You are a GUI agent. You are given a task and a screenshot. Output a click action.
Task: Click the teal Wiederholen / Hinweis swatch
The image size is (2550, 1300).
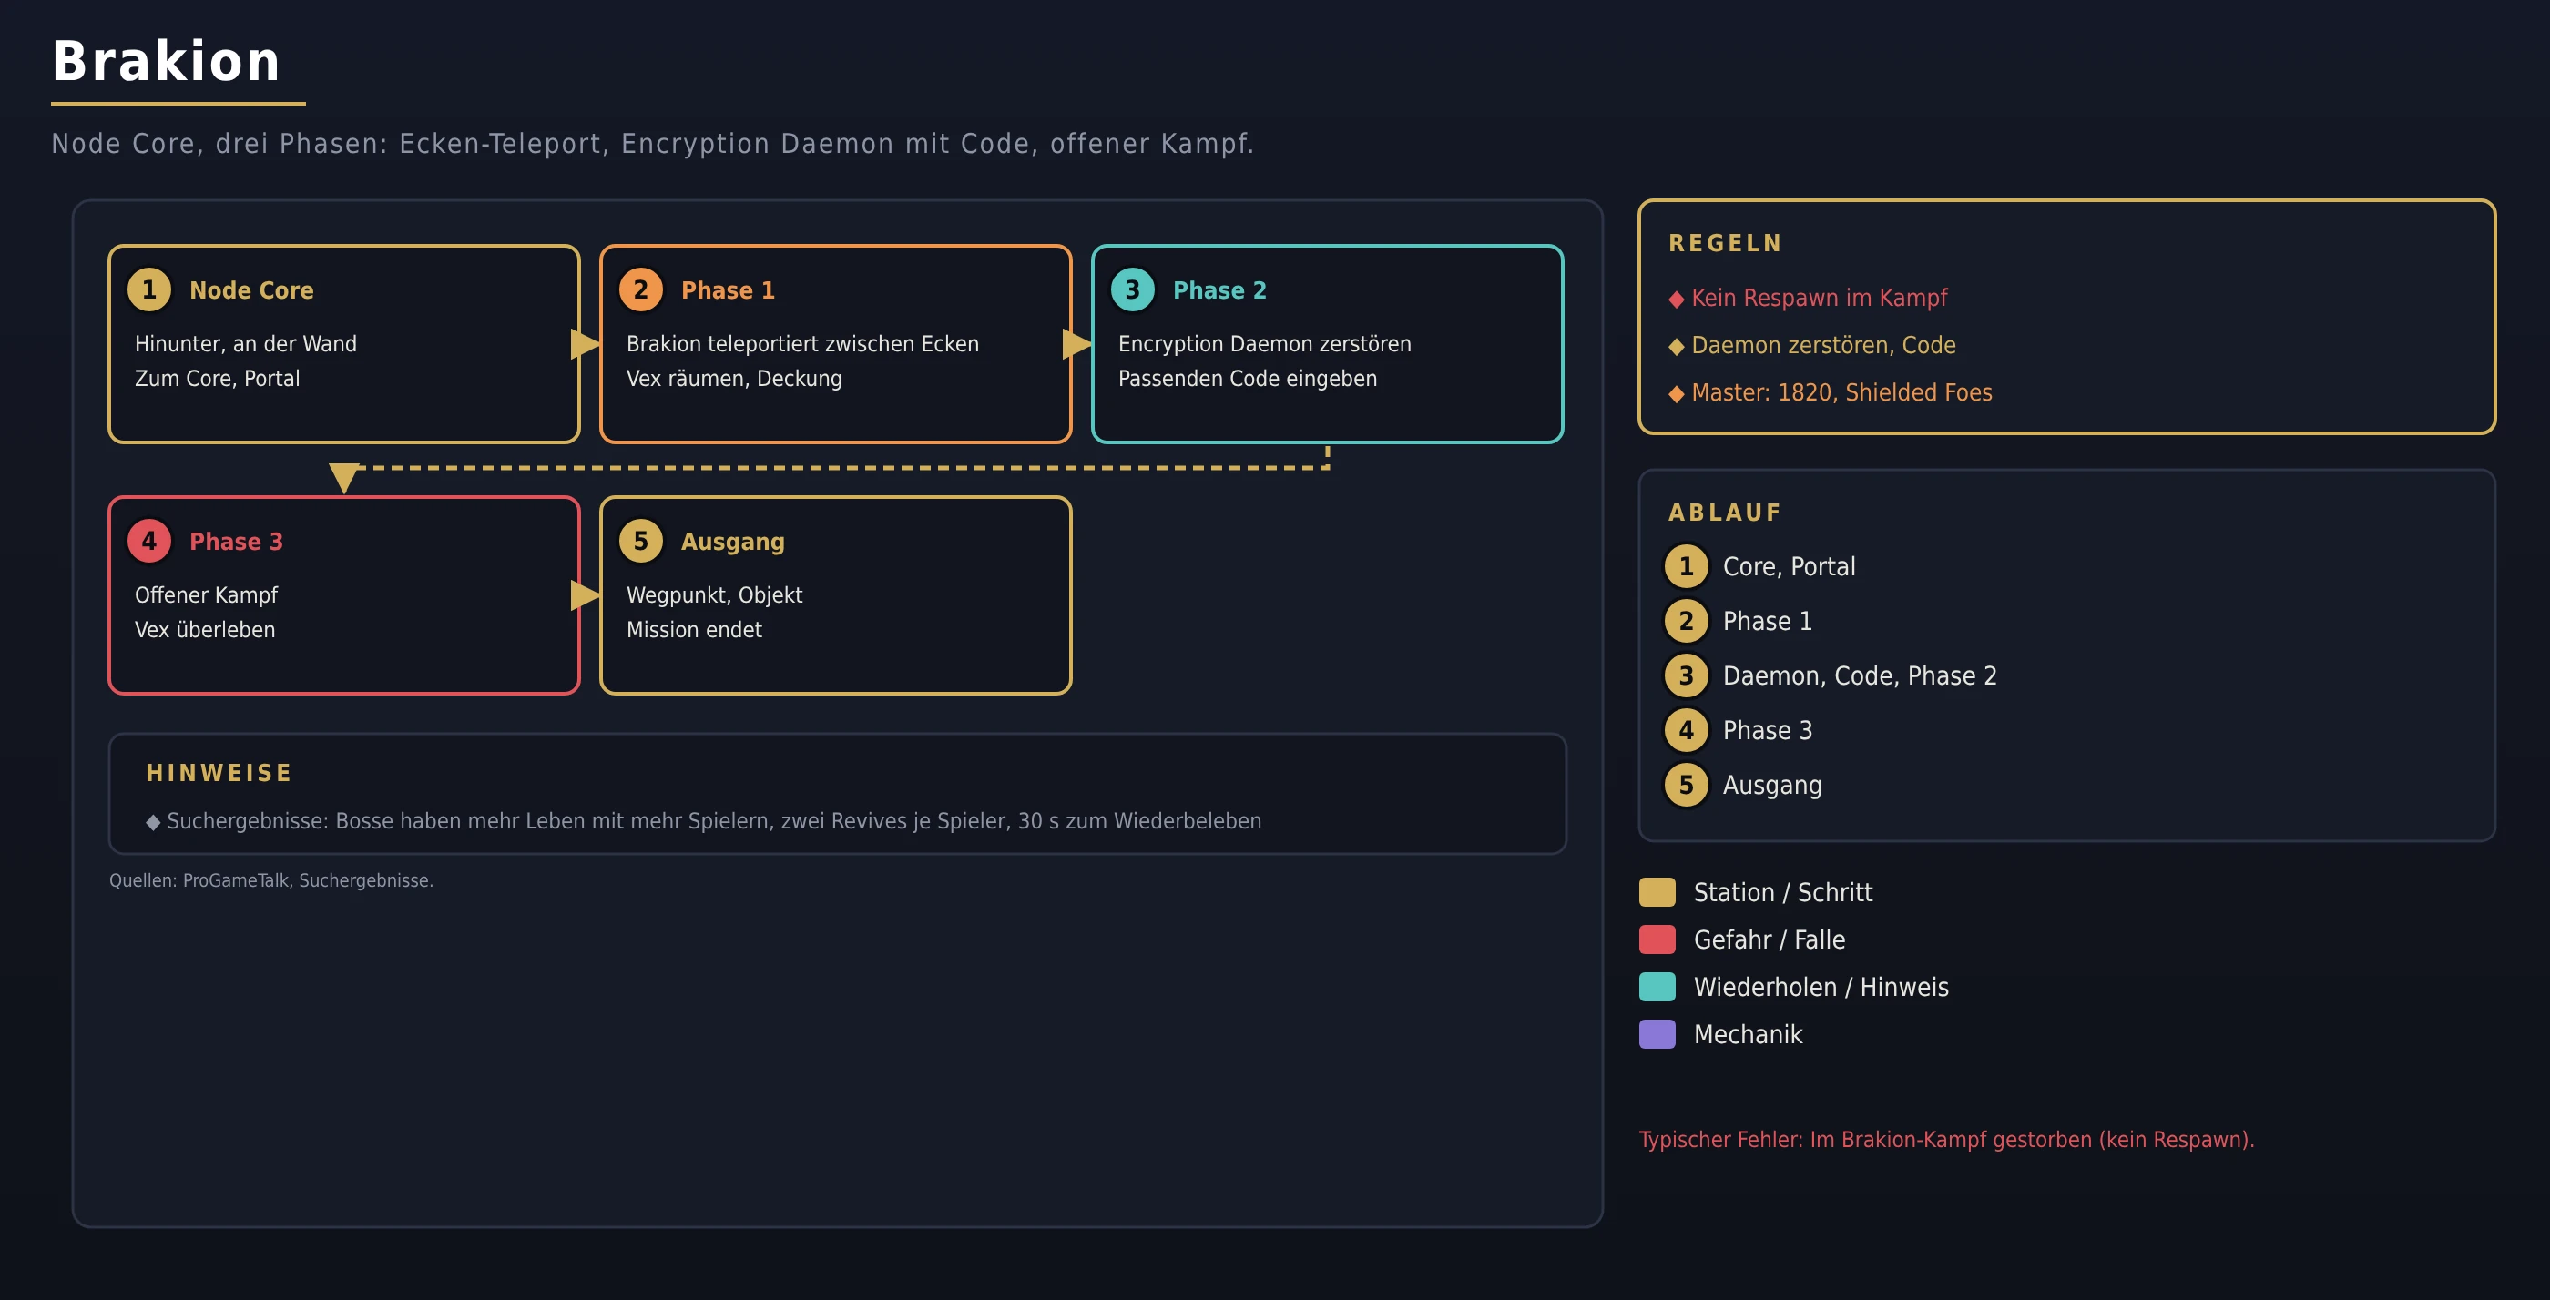pyautogui.click(x=1657, y=986)
